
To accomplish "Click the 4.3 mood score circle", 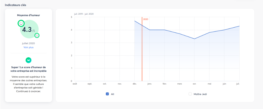I will click(x=29, y=29).
